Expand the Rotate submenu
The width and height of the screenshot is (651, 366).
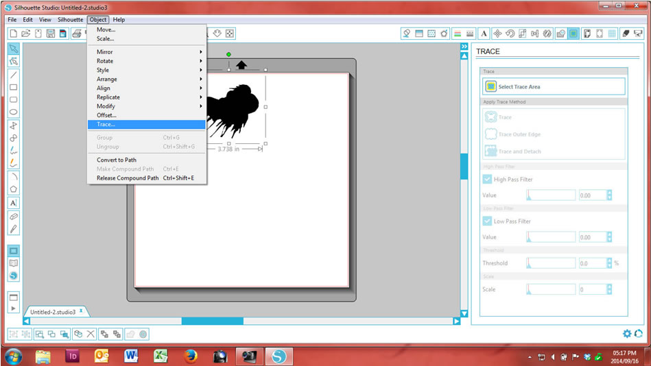tap(147, 61)
